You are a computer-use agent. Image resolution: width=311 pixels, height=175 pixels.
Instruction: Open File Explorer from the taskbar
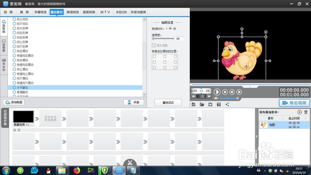click(x=62, y=170)
